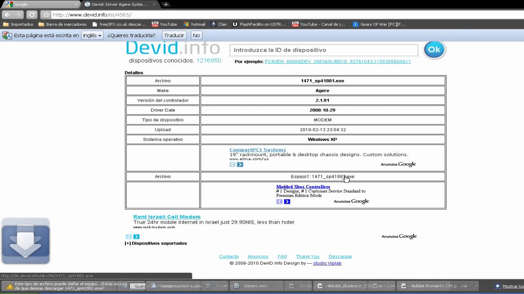524x294 pixels.
Task: Next ad arrow below Rent Israeli Cell Modem
Action: click(136, 237)
